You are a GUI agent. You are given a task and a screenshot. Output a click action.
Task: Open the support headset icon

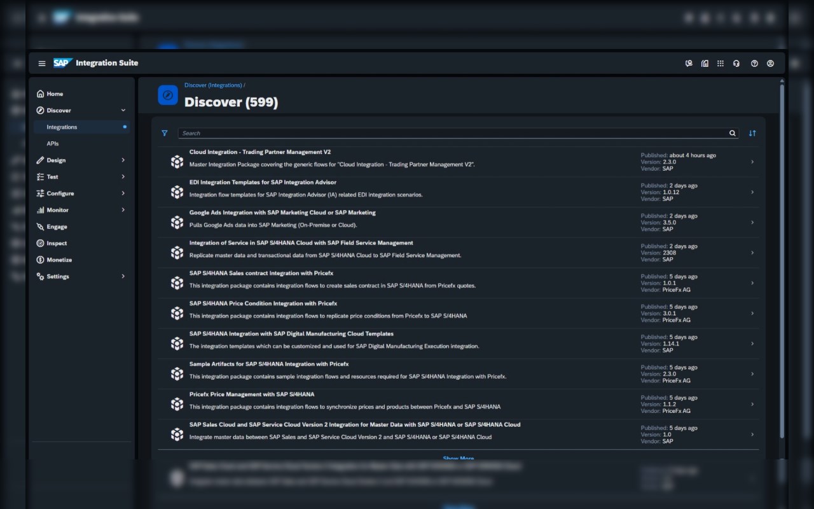tap(736, 64)
